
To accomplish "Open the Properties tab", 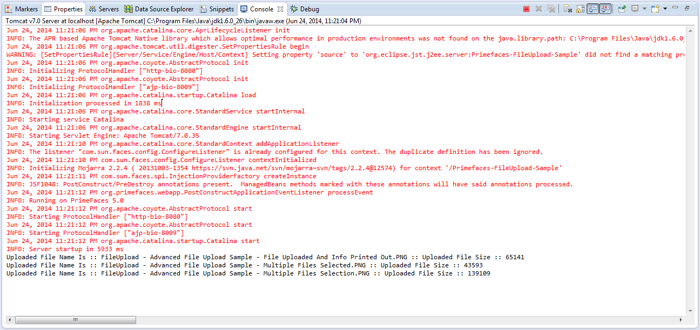I will [x=63, y=9].
